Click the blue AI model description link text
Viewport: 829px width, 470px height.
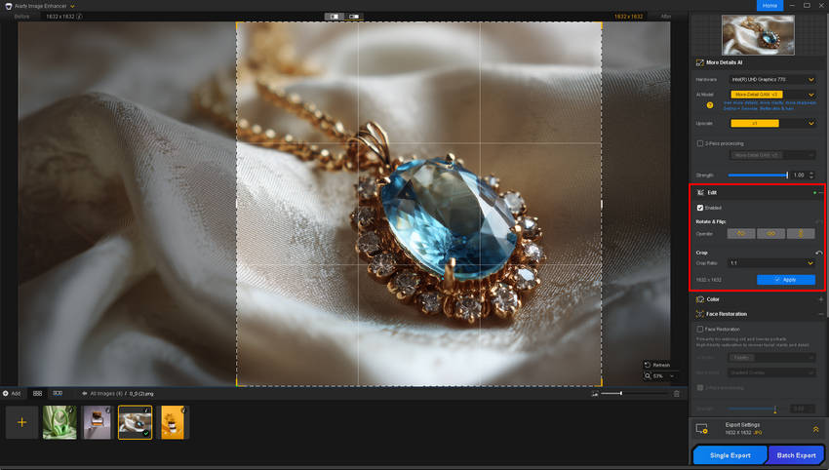(770, 105)
